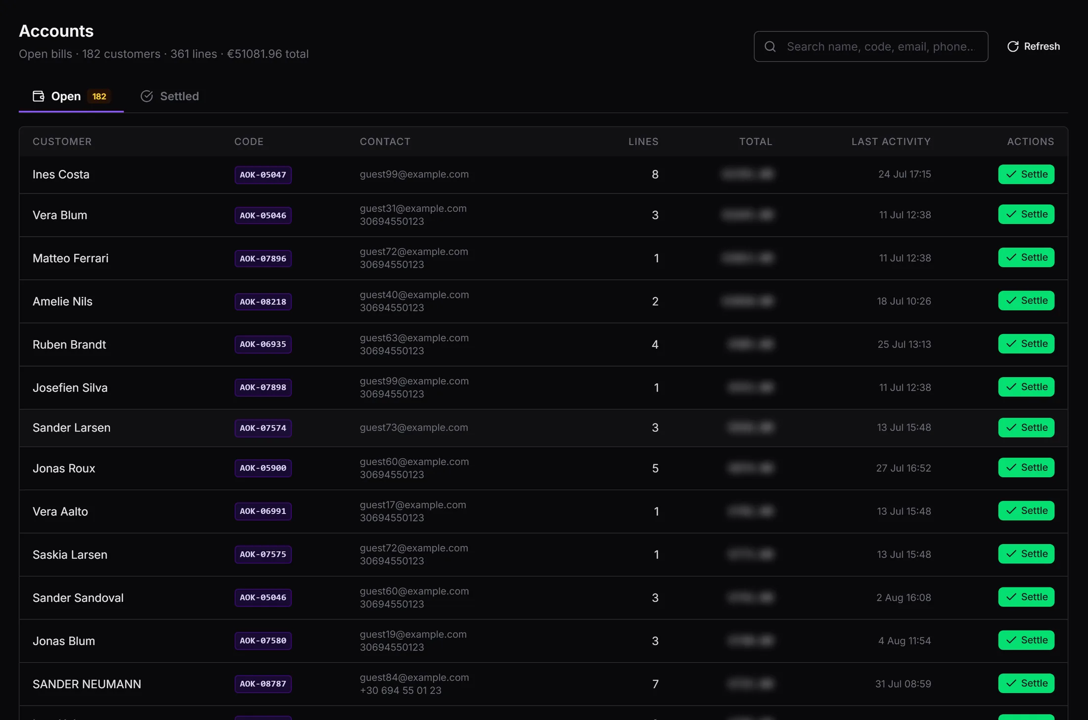
Task: Settle Saskia Larsen's account
Action: coord(1026,554)
